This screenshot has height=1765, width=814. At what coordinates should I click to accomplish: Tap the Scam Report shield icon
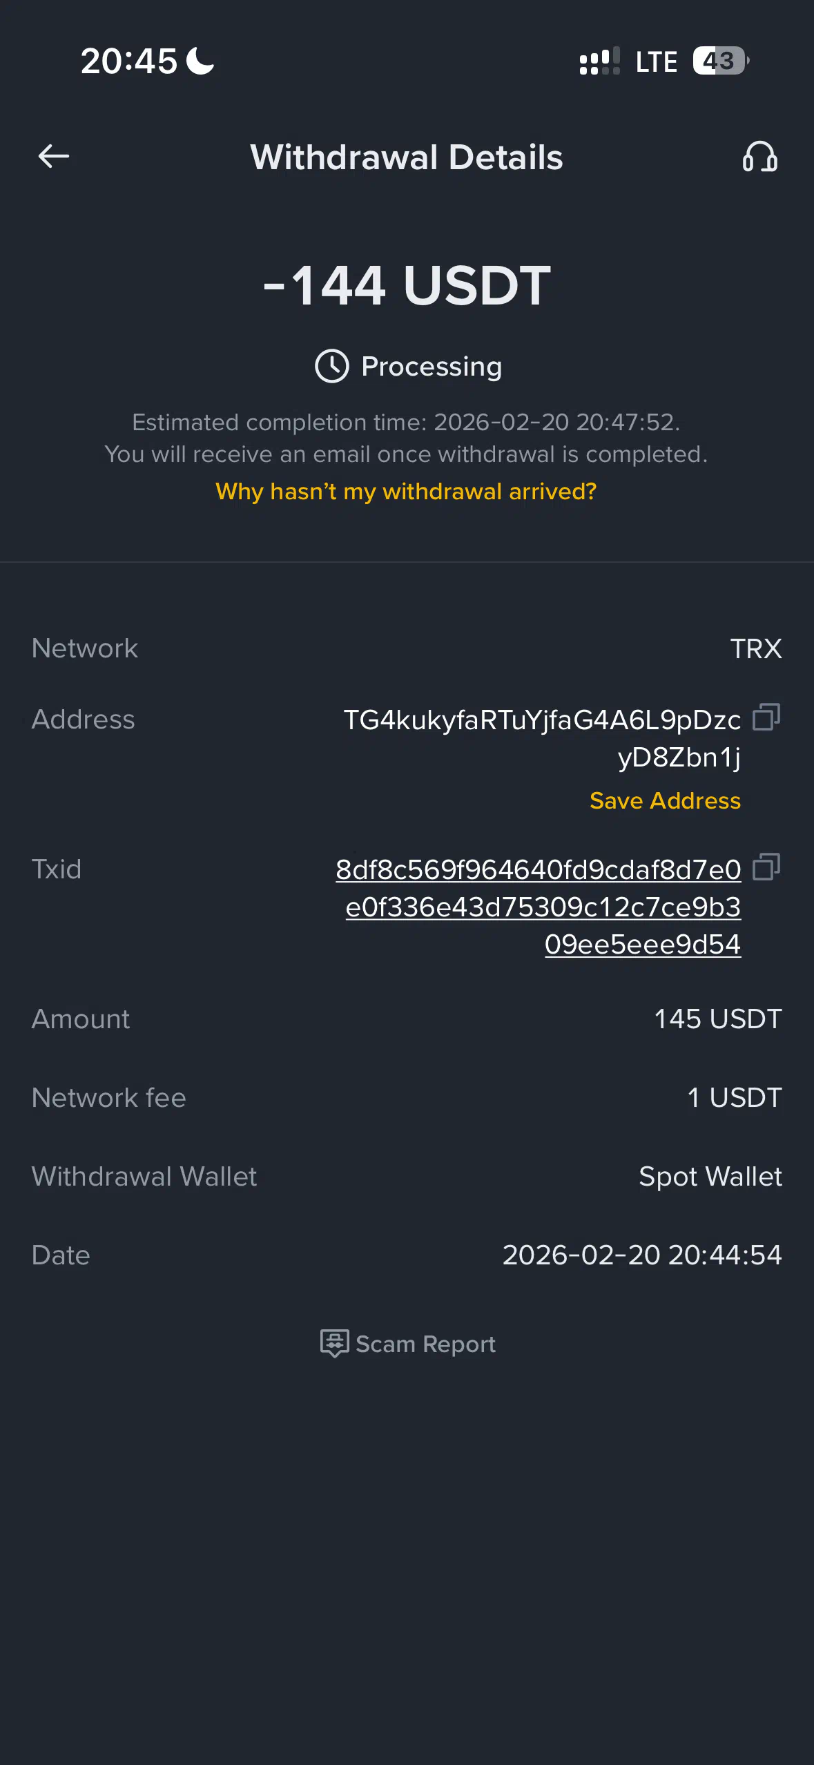coord(334,1344)
